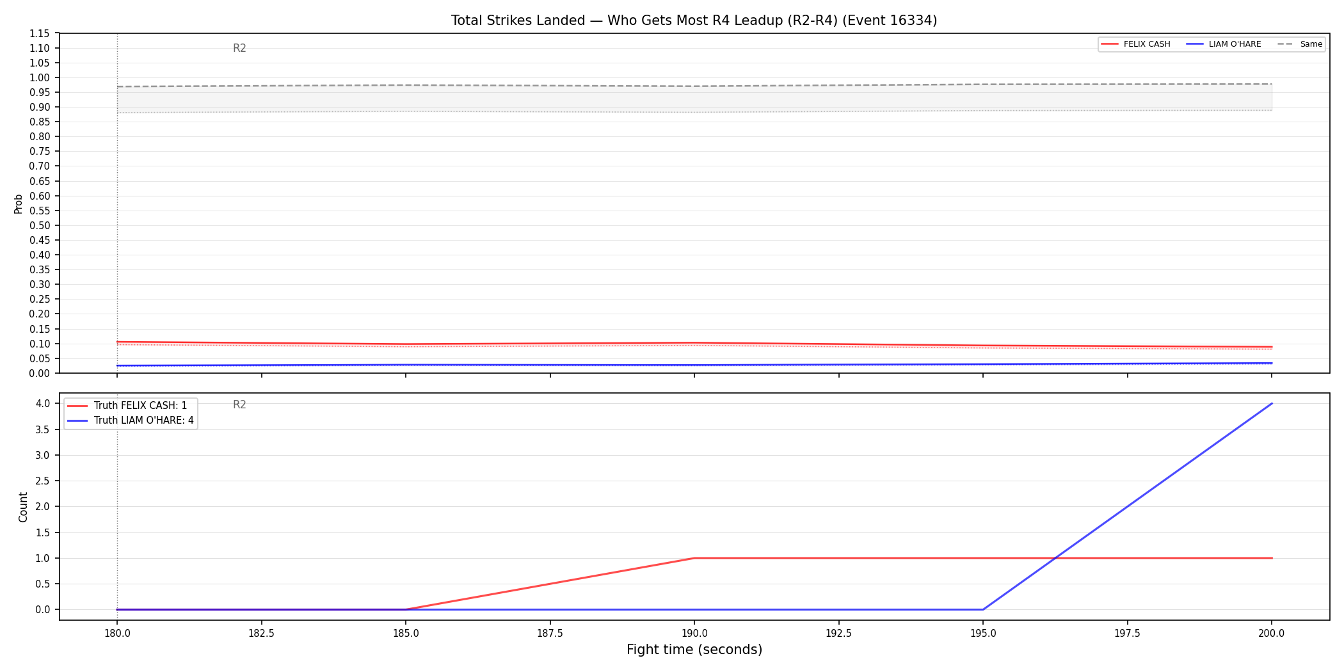Screen dimensions: 1344x672
Task: Click the 197.5 x-axis tick label
Action: coord(1127,634)
